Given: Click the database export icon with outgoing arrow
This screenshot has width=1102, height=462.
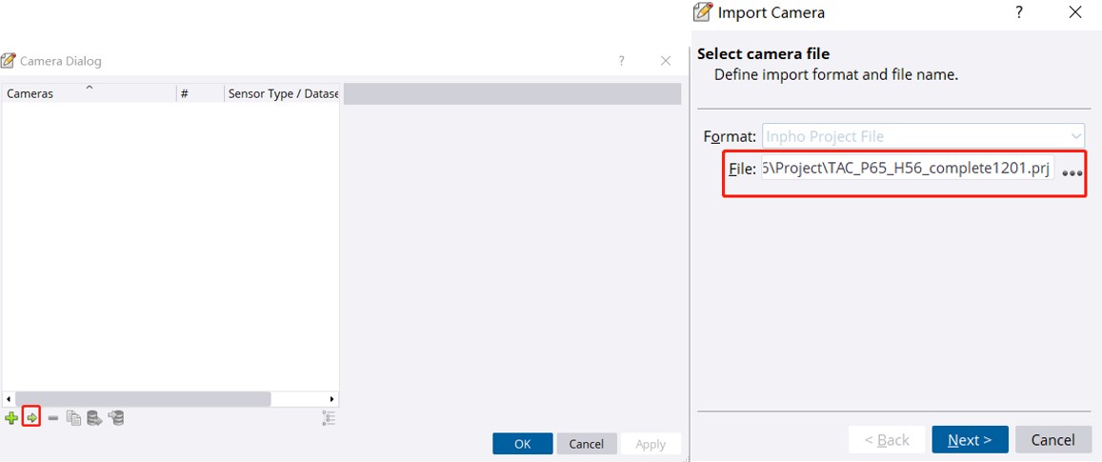Looking at the screenshot, I should pyautogui.click(x=94, y=418).
